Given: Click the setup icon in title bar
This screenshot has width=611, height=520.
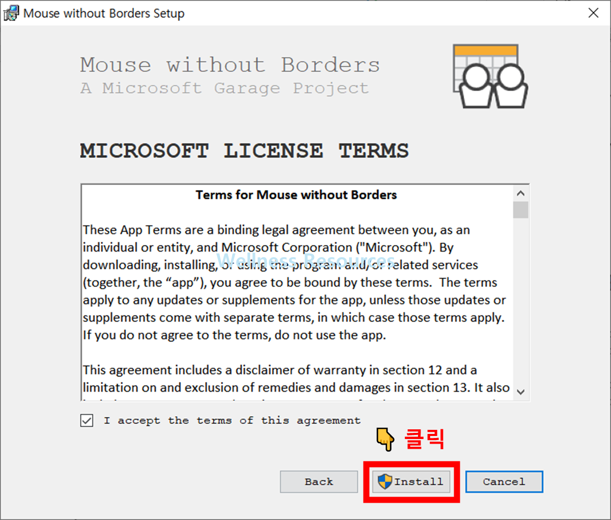Looking at the screenshot, I should pos(11,13).
